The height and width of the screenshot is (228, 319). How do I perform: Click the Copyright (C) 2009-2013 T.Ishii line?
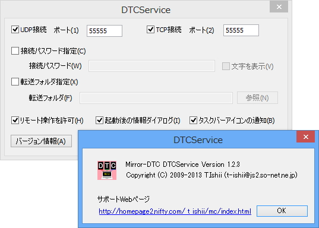(211, 175)
